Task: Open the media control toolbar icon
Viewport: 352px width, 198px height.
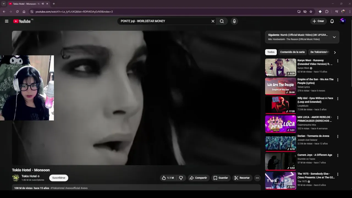Action: coord(336,12)
